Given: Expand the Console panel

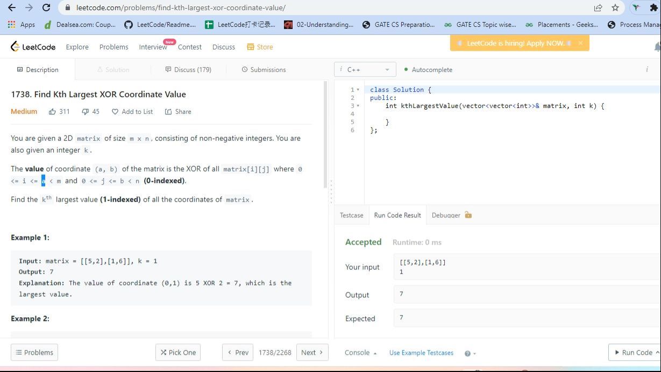Looking at the screenshot, I should click(x=360, y=353).
